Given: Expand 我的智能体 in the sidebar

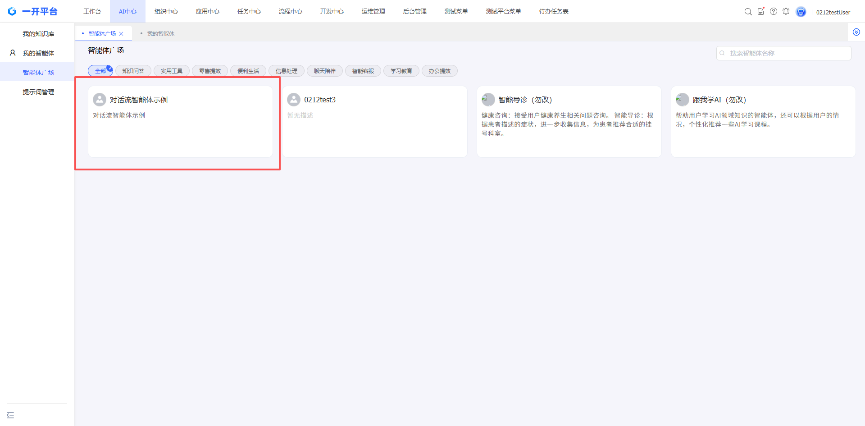Looking at the screenshot, I should [x=38, y=53].
